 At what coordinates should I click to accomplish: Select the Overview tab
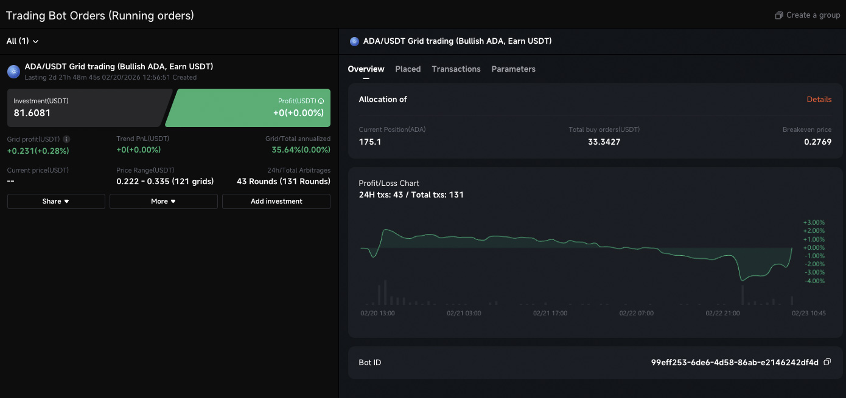366,69
